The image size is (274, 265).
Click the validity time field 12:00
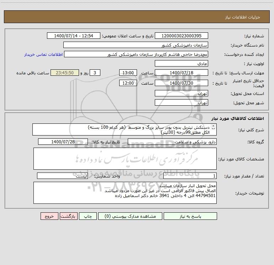pos(128,83)
